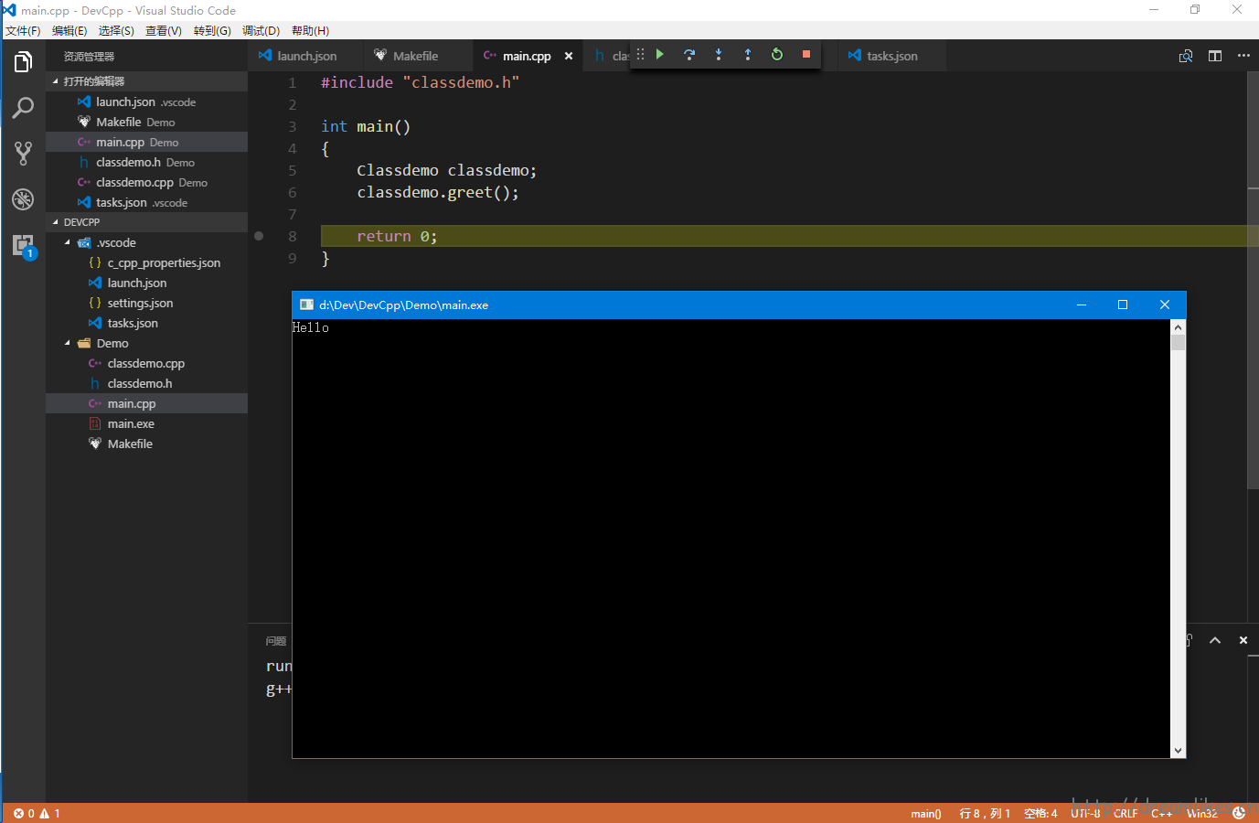Open launch.json in open editors list
Viewport: 1259px width, 823px height.
point(146,102)
